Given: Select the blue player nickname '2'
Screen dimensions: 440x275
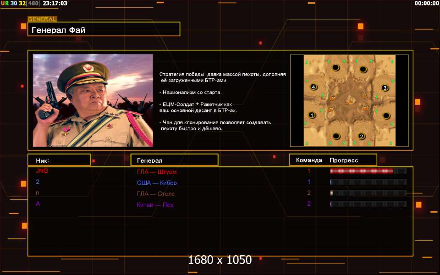Looking at the screenshot, I should point(38,182).
